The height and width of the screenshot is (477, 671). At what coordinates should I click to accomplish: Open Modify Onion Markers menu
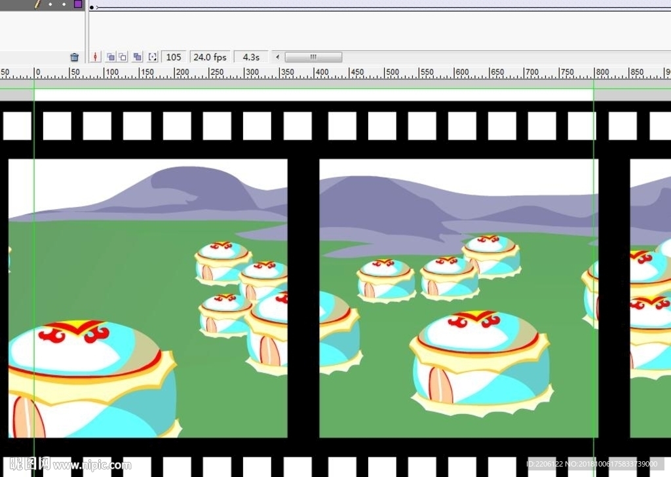(152, 57)
